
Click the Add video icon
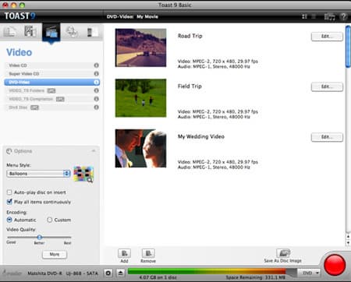tap(124, 253)
